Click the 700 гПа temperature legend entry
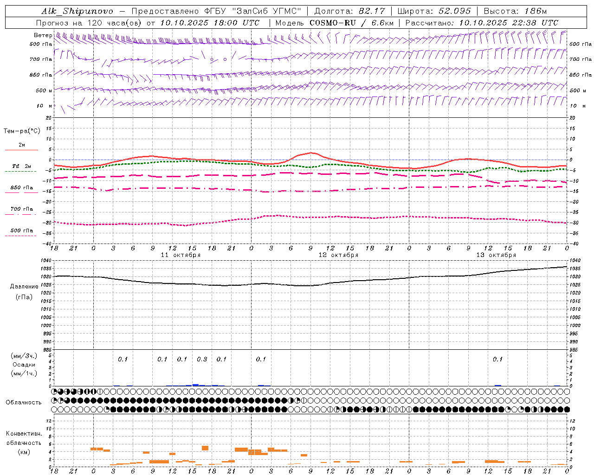 click(x=22, y=209)
